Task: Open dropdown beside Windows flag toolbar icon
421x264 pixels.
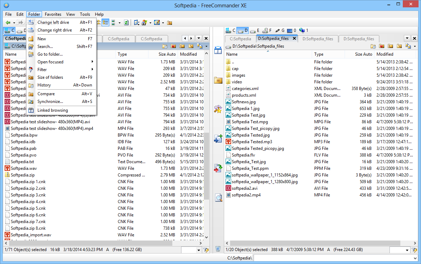Action: click(150, 22)
